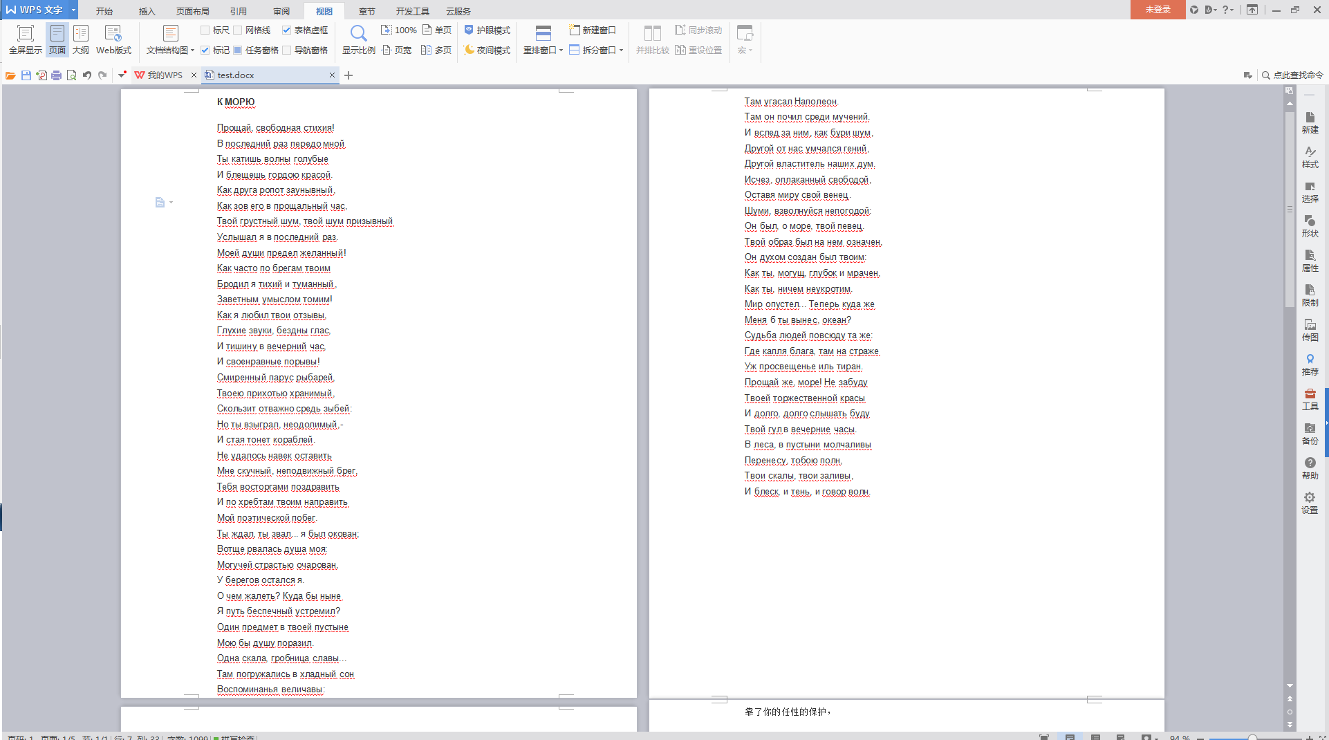Switch to Outline view
Screen dimensions: 1329x740
tap(81, 39)
